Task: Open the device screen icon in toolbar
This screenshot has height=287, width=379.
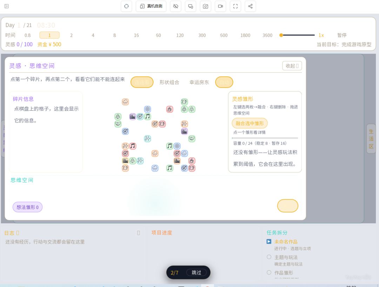Action: [191, 6]
